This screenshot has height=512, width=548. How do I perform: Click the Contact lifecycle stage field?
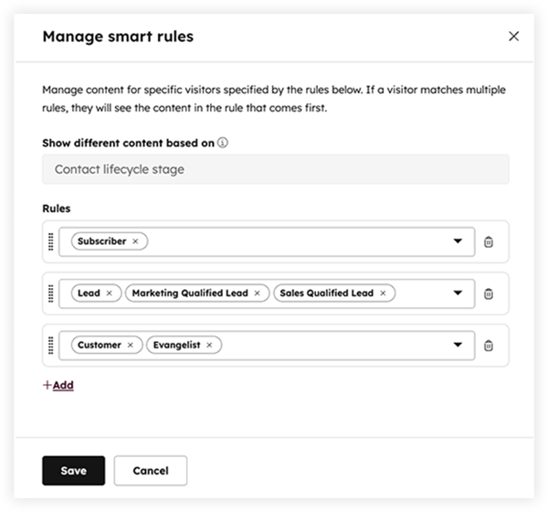276,169
